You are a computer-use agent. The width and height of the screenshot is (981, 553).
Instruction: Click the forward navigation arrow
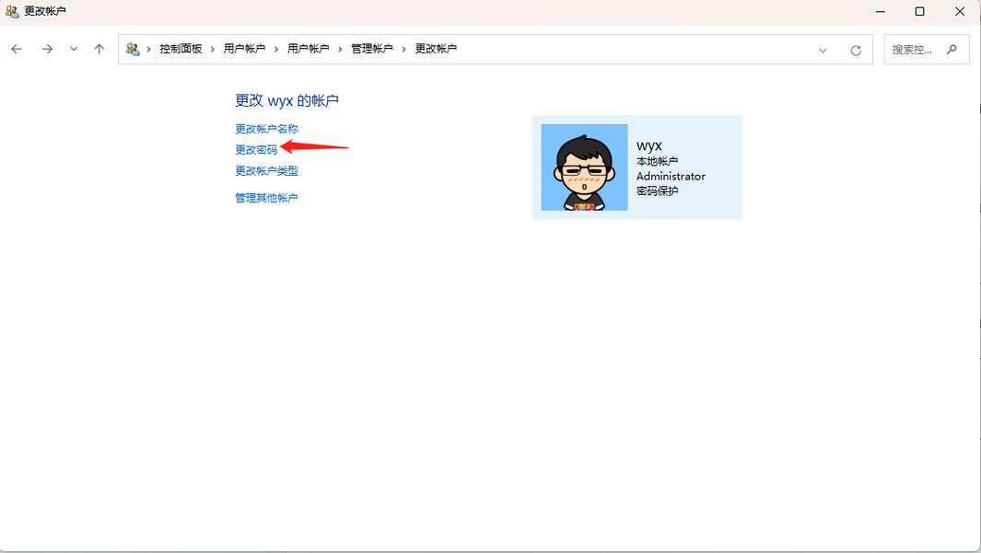tap(47, 49)
